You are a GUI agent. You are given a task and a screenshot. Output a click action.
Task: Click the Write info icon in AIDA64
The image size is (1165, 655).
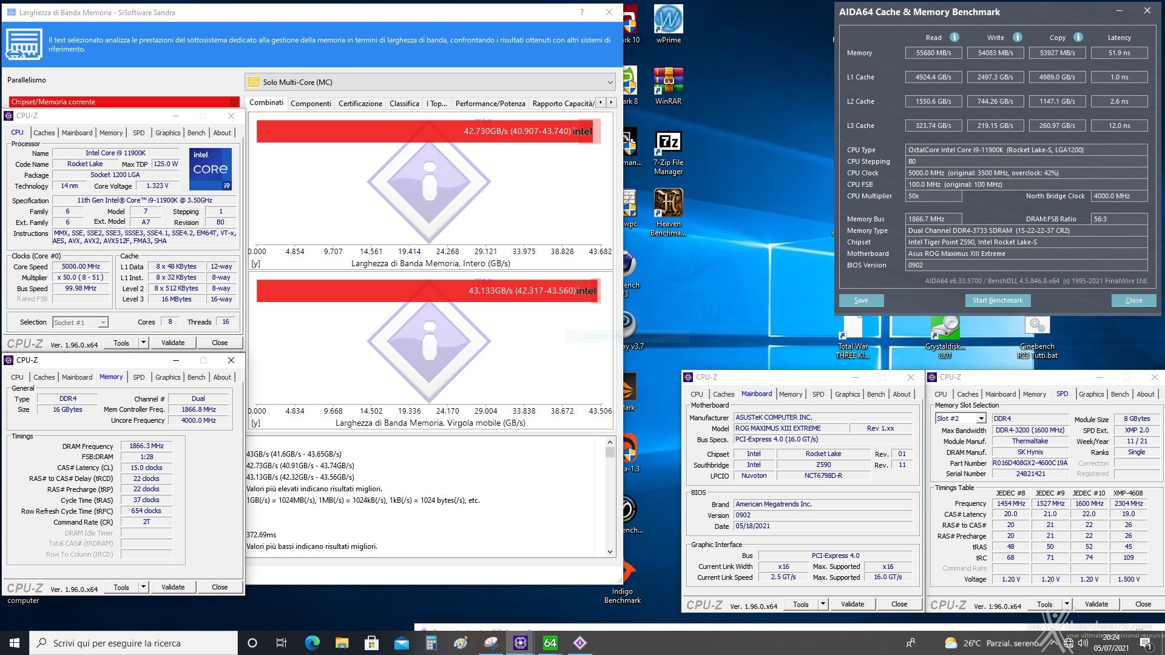[1018, 37]
